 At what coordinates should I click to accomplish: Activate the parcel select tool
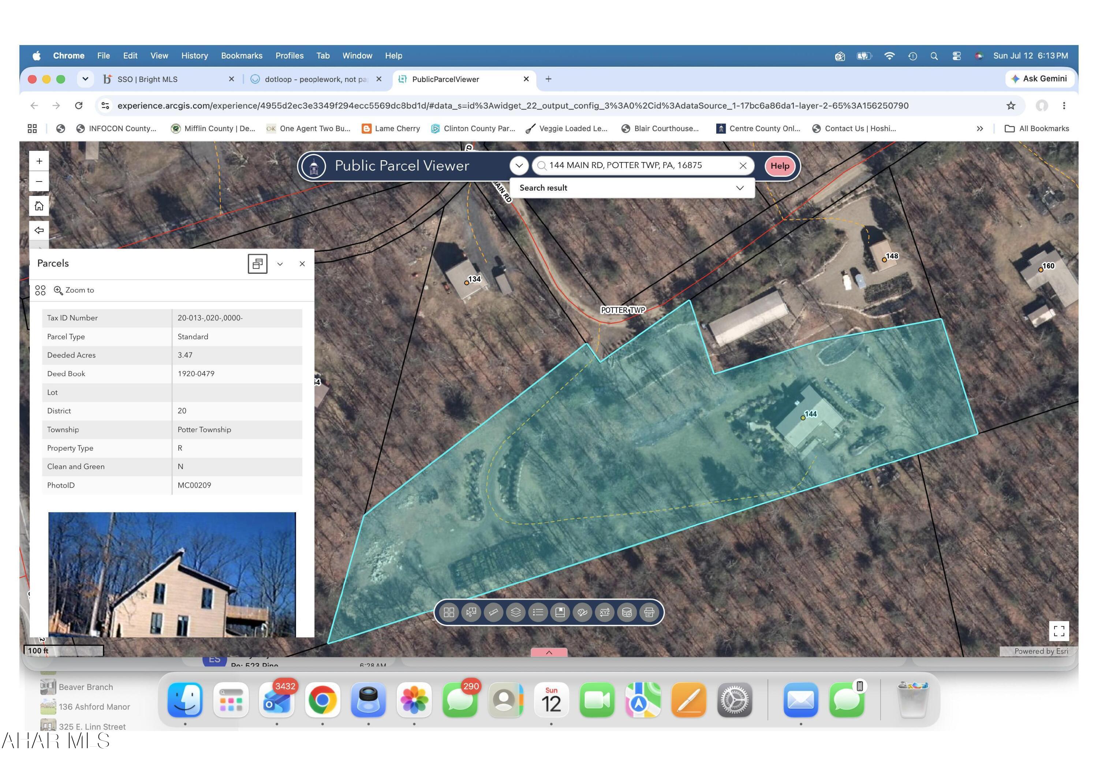point(471,612)
